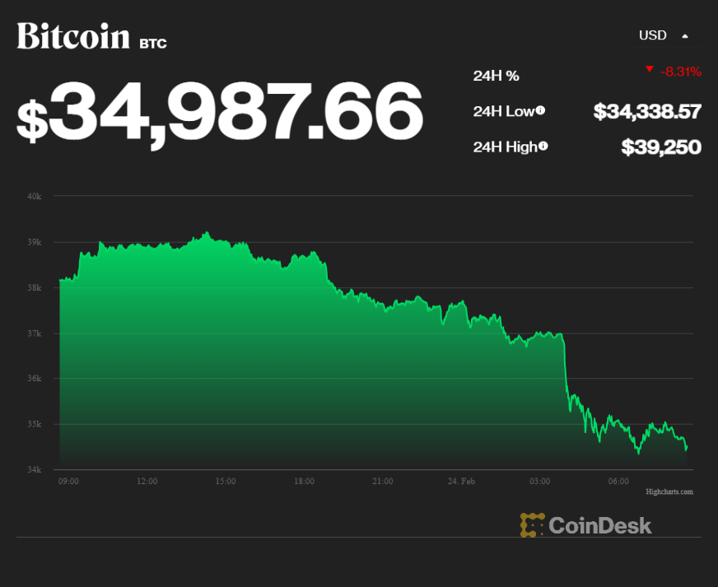718x587 pixels.
Task: Toggle the -8.31% change display
Action: point(681,72)
